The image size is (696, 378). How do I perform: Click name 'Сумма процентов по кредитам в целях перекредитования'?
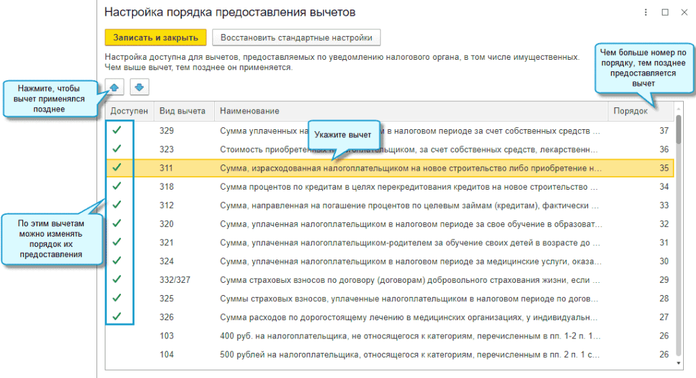coord(408,186)
